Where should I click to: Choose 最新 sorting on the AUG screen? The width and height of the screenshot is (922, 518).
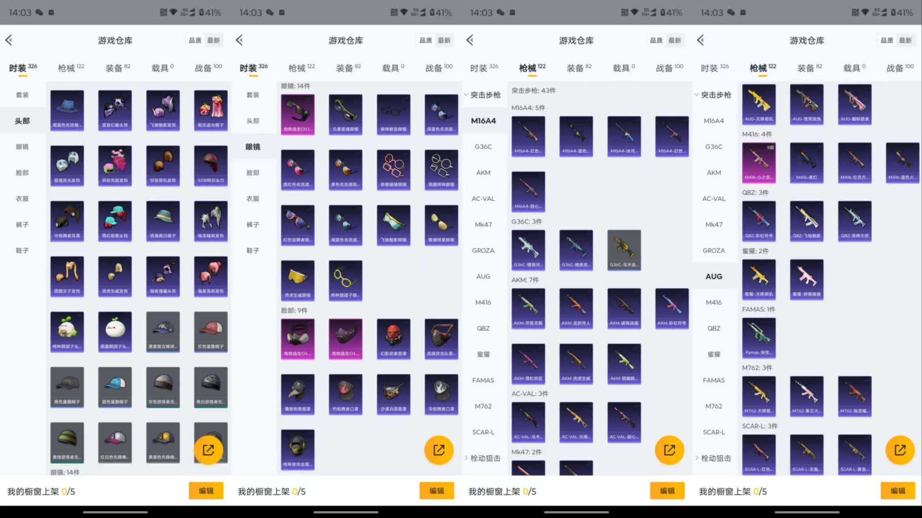tap(905, 40)
